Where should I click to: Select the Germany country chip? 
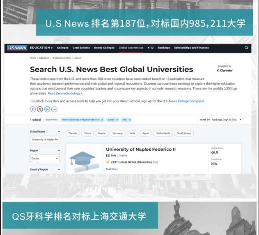[x=117, y=133]
